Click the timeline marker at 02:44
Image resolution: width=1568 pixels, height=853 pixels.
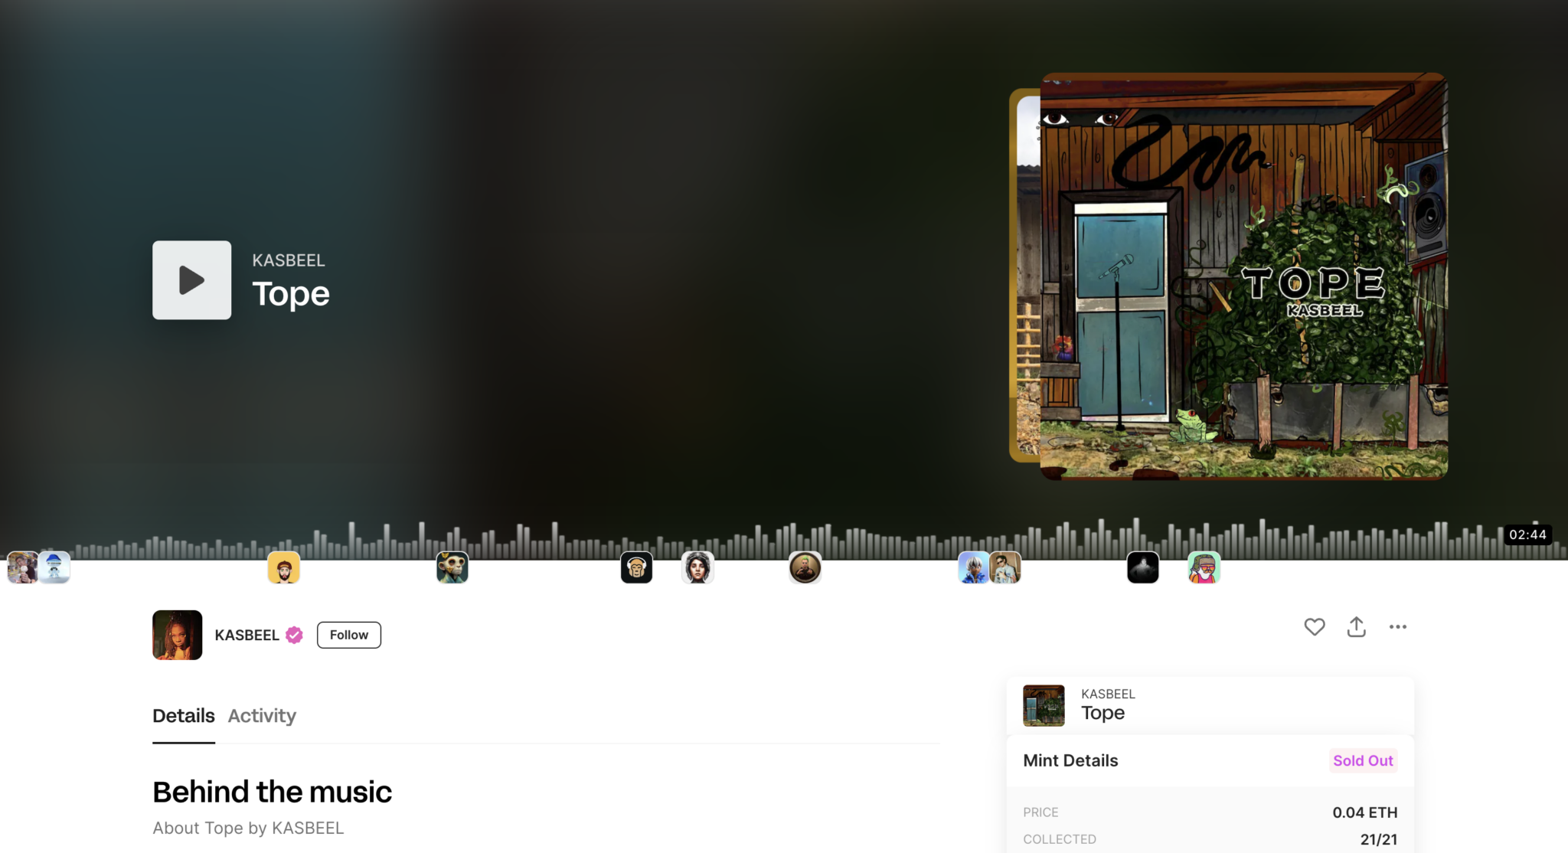pos(1528,534)
